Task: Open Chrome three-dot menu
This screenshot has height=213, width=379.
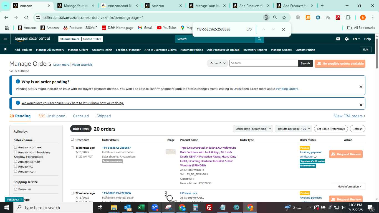Action: coord(373,17)
